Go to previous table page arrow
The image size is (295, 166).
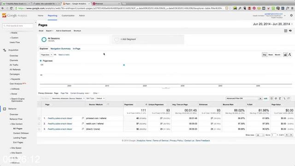[287, 135]
